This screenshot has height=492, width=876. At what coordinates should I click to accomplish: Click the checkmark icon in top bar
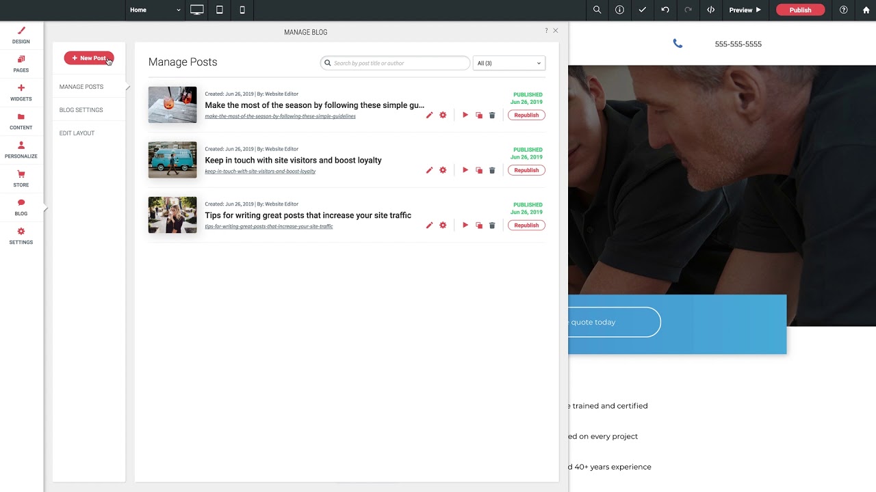coord(642,10)
